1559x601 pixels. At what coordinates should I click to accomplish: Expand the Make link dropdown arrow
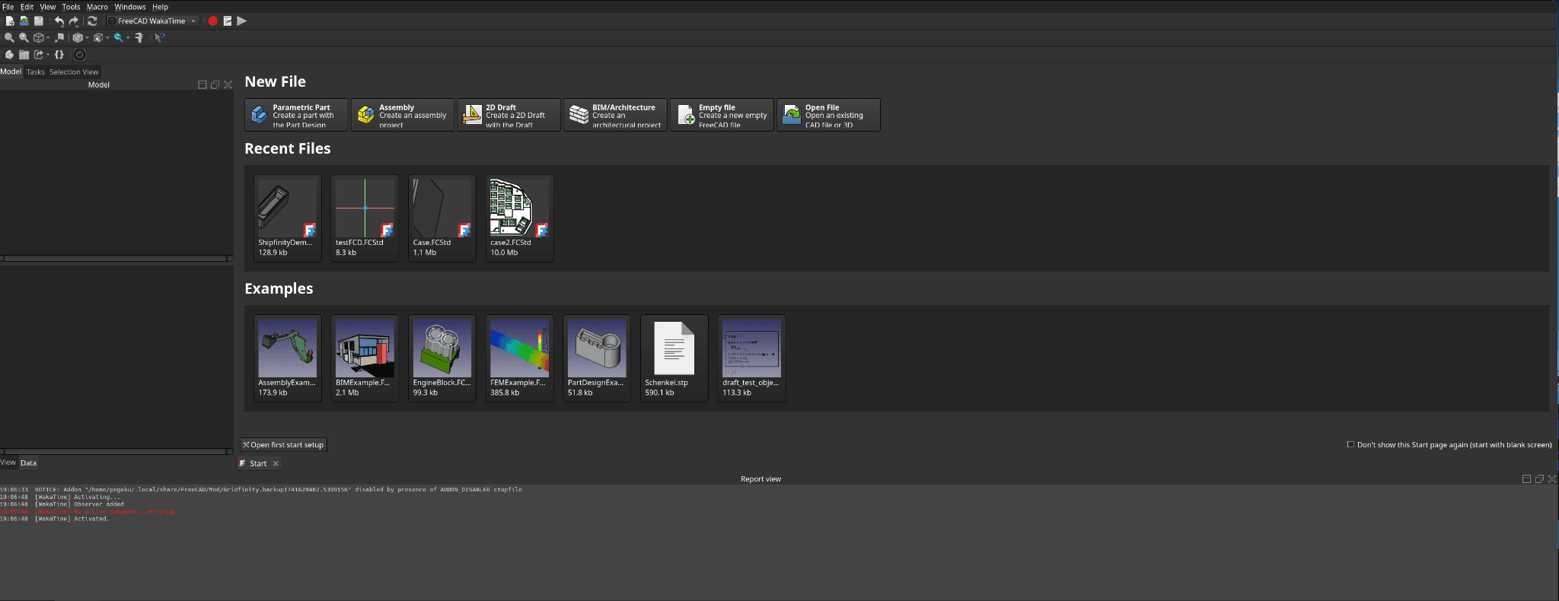pos(48,55)
